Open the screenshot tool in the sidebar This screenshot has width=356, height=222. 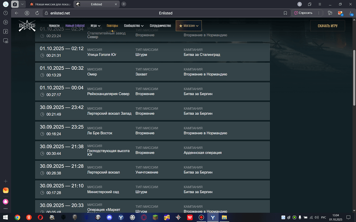[5, 41]
